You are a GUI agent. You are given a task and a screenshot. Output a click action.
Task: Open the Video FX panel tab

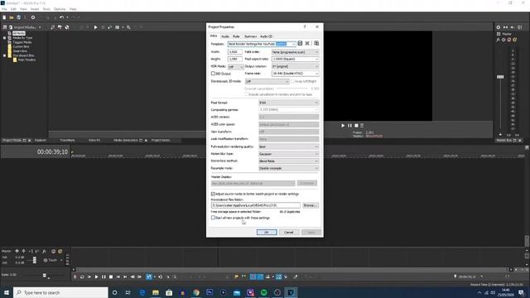tap(94, 140)
